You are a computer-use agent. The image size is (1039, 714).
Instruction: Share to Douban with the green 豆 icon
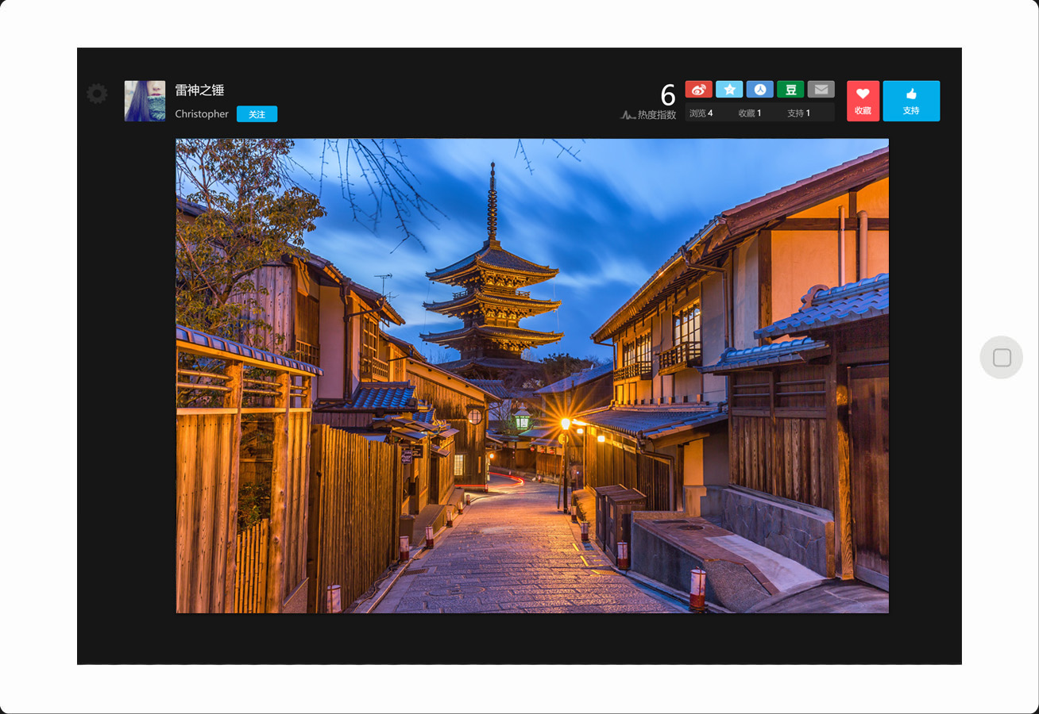point(790,90)
